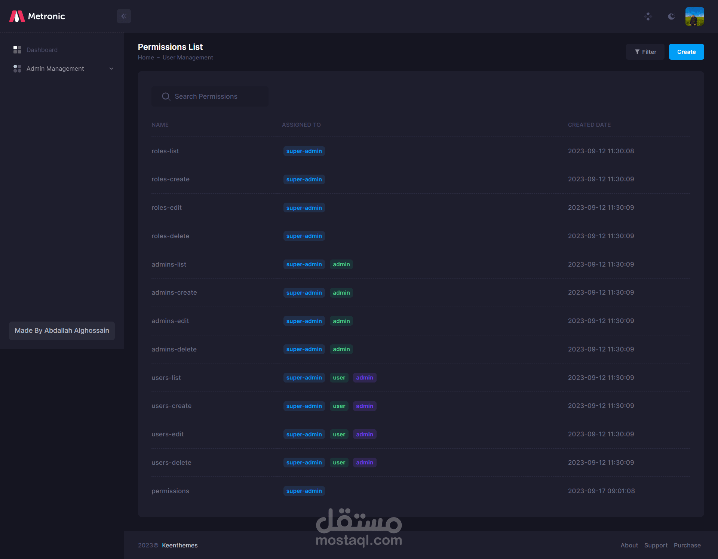Screen dimensions: 718x559
Task: Click the Admin Management circles icon
Action: (17, 68)
